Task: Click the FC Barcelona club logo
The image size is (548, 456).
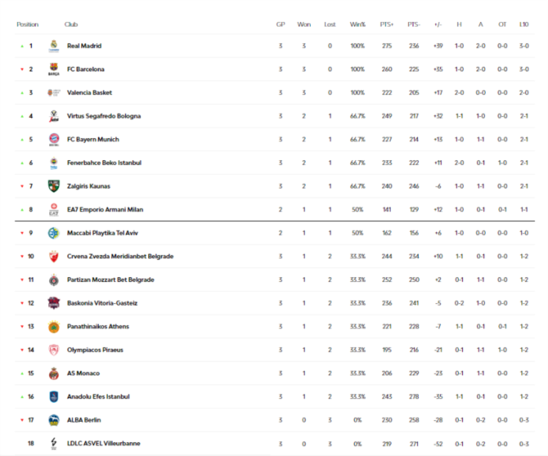Action: (54, 69)
